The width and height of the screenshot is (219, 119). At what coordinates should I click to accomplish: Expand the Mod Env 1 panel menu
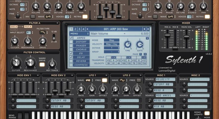tap(38, 75)
